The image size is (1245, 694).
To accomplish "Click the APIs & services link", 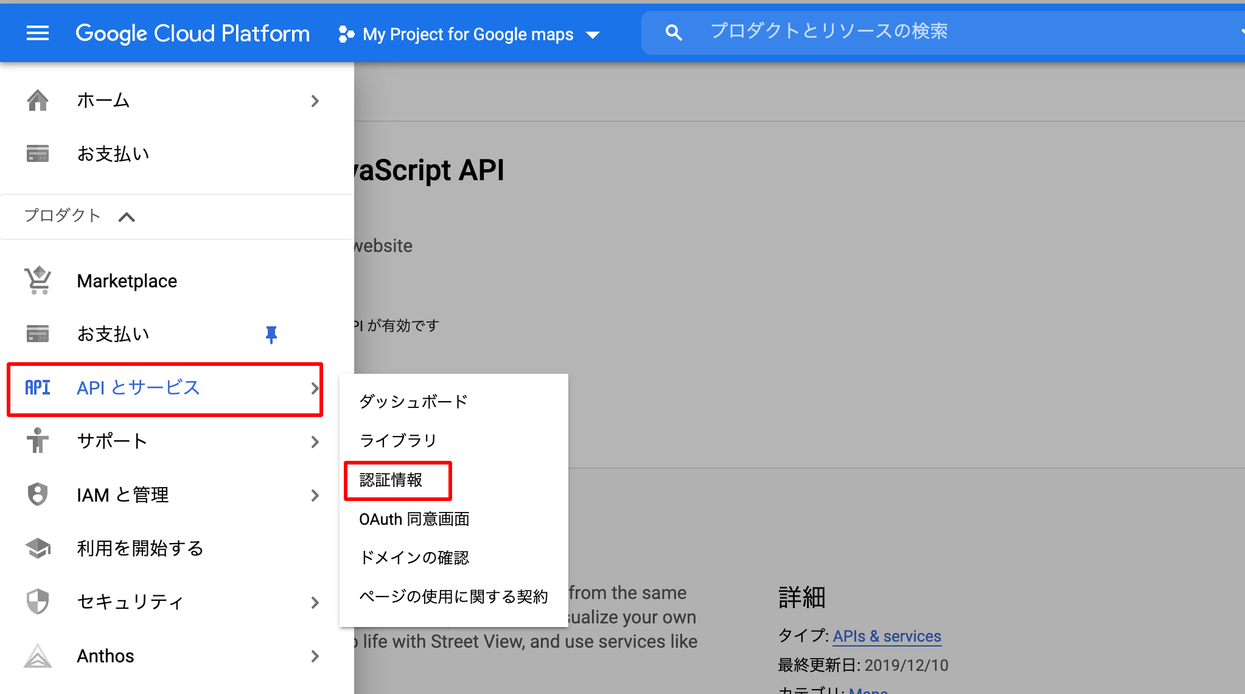I will (x=887, y=636).
